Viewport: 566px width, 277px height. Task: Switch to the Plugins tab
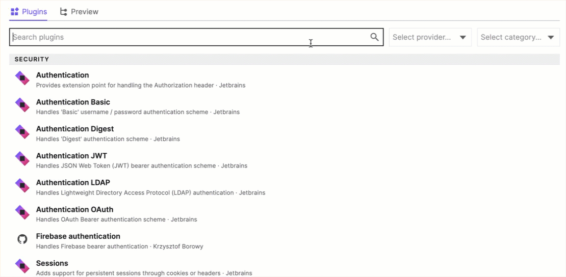[x=29, y=12]
